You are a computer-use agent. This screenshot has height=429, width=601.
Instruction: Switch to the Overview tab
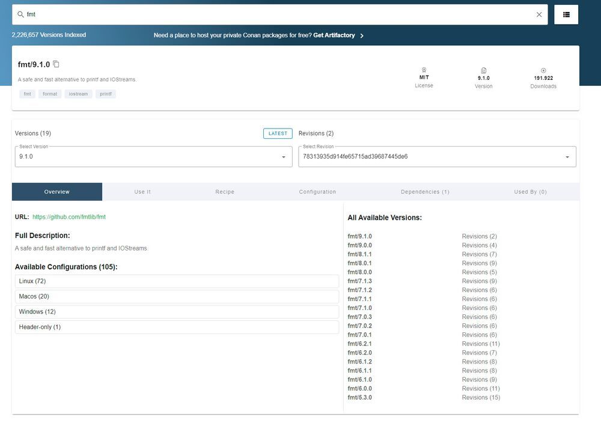[56, 192]
